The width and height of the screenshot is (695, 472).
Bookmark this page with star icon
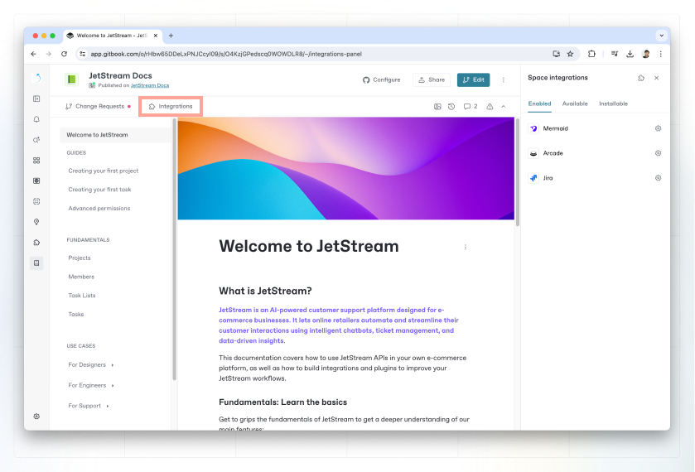(570, 54)
